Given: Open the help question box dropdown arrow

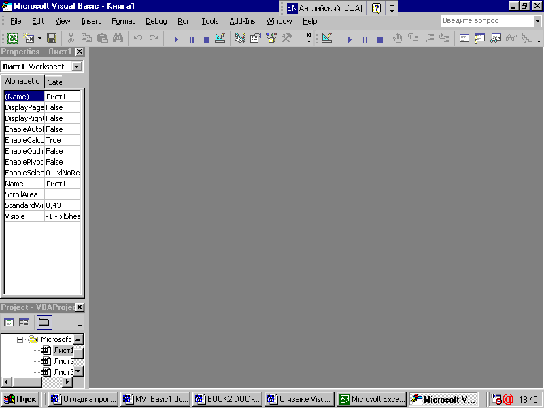Looking at the screenshot, I should pyautogui.click(x=537, y=21).
